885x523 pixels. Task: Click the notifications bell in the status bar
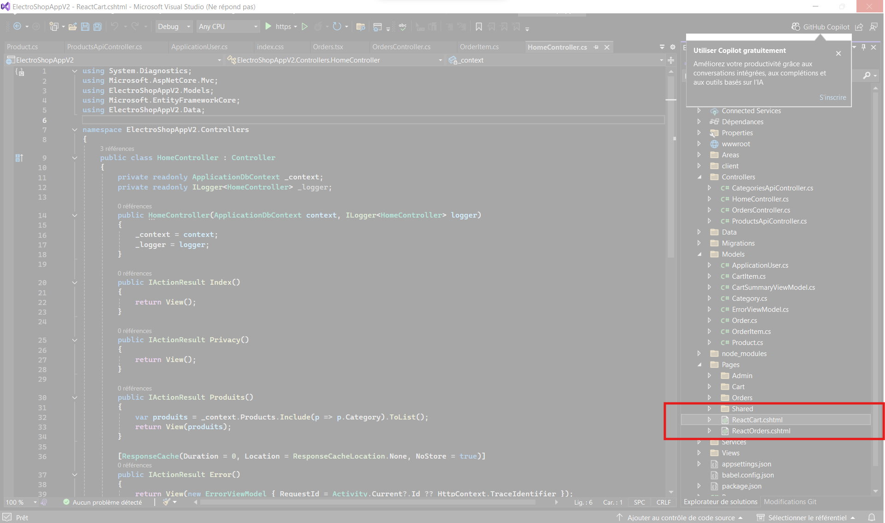click(871, 517)
